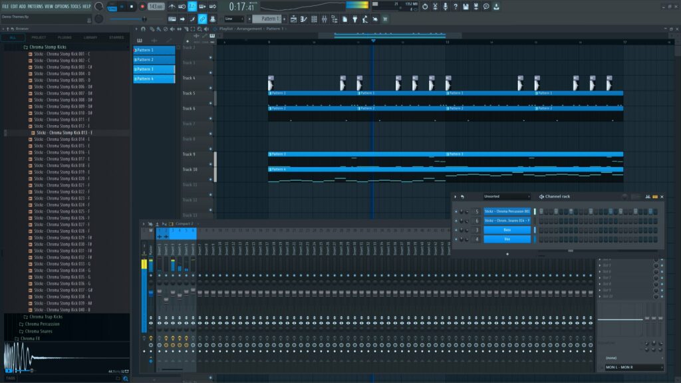Open the plugin database plug icon
This screenshot has height=383, width=681.
pyautogui.click(x=355, y=19)
